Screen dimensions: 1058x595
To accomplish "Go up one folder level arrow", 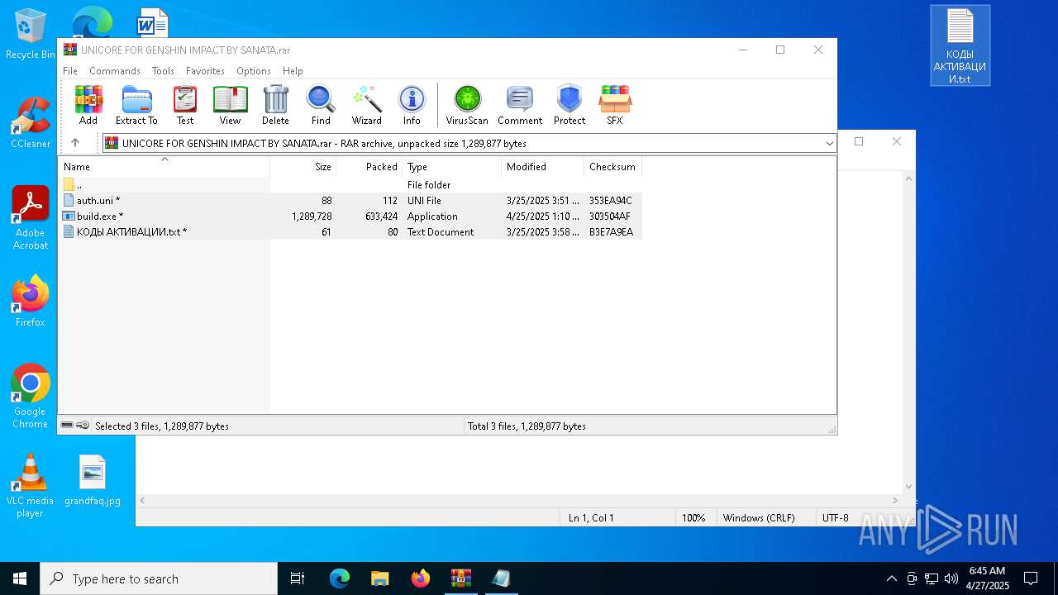I will [x=75, y=143].
